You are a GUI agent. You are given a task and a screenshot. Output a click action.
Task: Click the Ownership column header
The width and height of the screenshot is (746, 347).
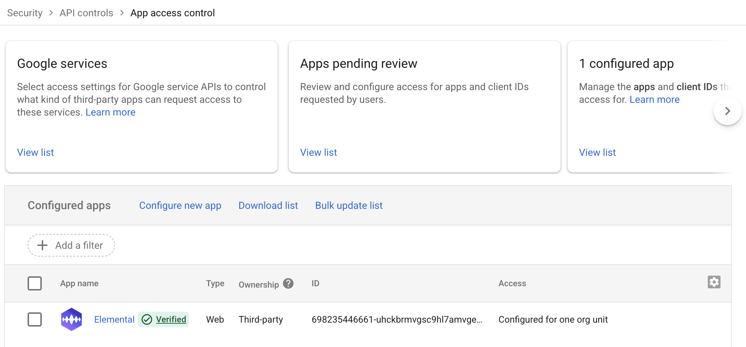(x=259, y=284)
